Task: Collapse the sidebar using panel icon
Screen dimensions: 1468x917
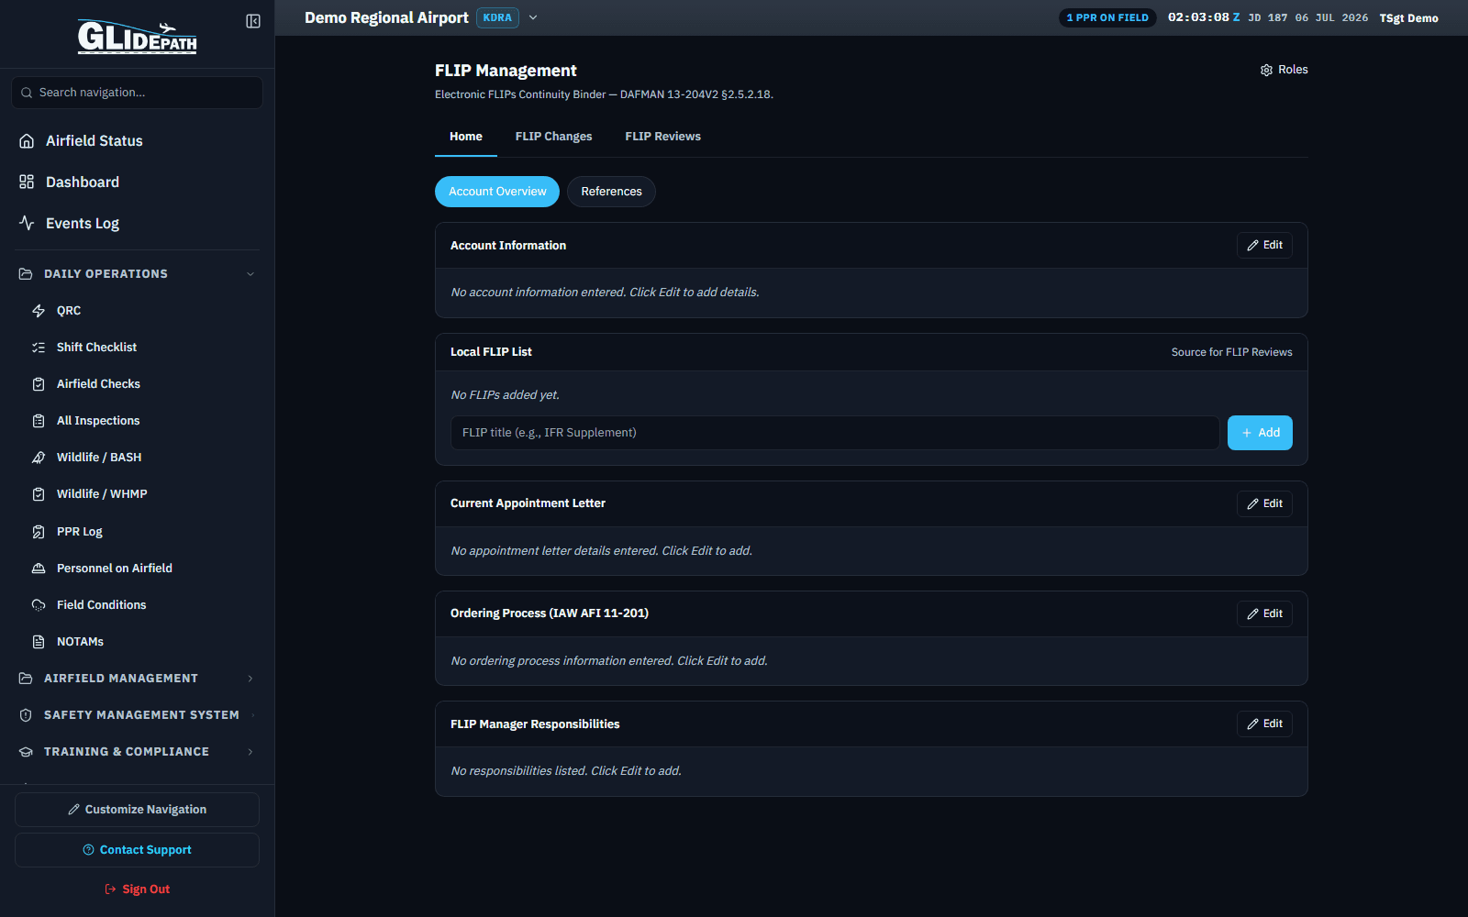Action: pos(253,21)
